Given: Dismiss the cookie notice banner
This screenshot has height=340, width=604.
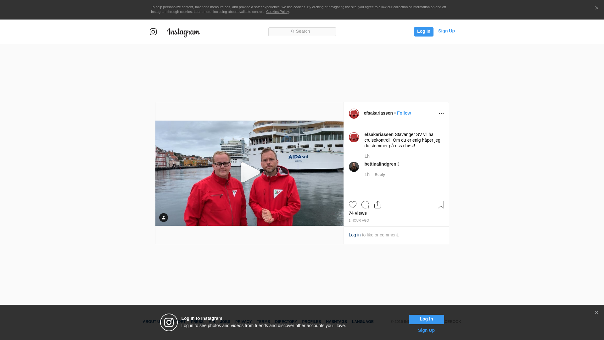Looking at the screenshot, I should click(x=596, y=8).
